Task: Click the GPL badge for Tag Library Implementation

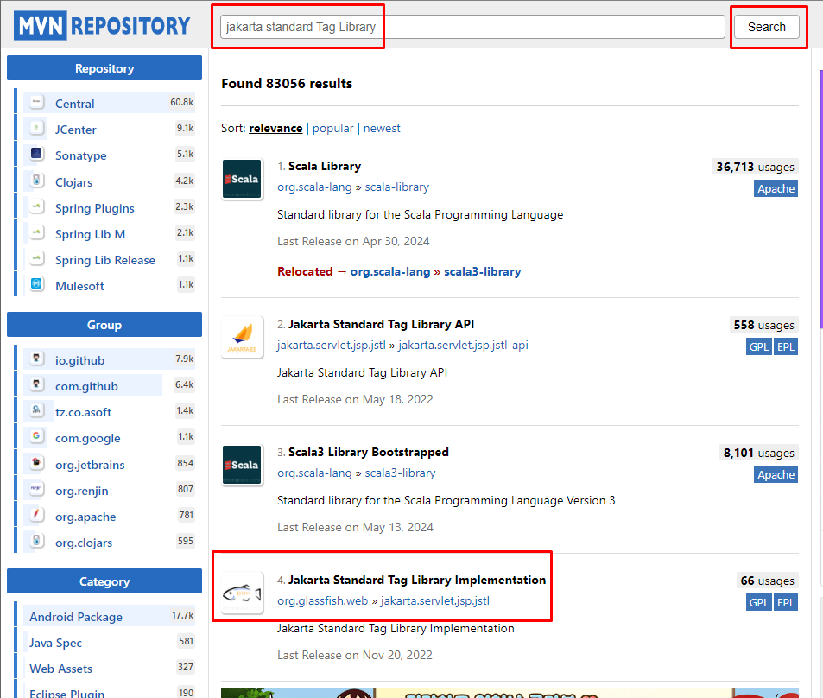Action: (x=758, y=602)
